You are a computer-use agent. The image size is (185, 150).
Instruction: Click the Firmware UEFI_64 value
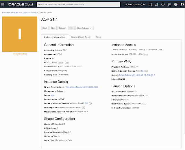coord(125,100)
